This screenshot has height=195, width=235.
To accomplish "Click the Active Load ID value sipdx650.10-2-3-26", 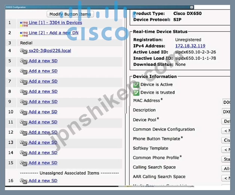I will point(196,52).
